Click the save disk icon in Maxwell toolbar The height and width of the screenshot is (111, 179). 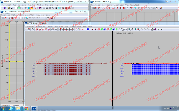[x=12, y=8]
